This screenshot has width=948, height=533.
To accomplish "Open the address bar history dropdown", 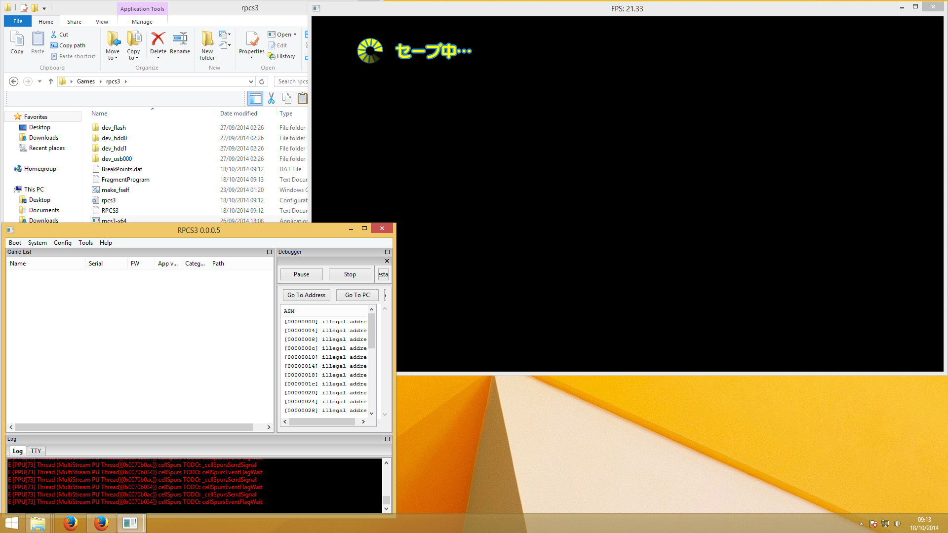I will 251,81.
